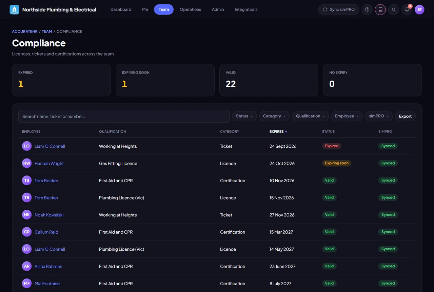
Task: Click the red Expired status badge
Action: point(332,146)
